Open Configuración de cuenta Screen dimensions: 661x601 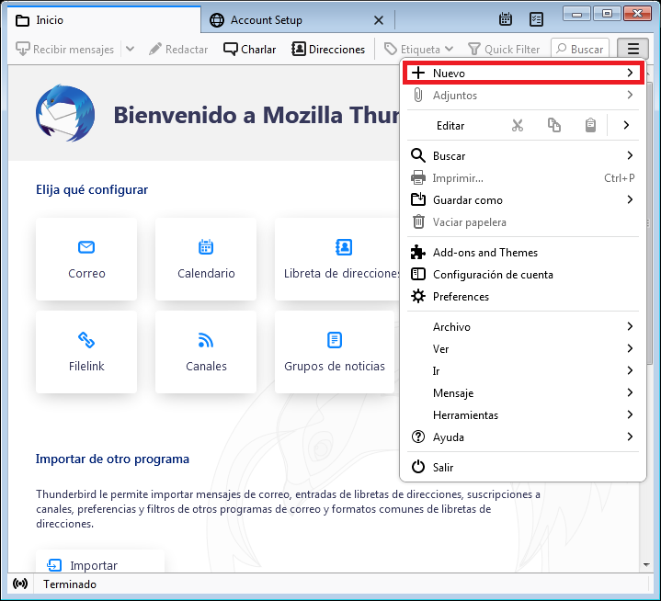[x=523, y=275]
